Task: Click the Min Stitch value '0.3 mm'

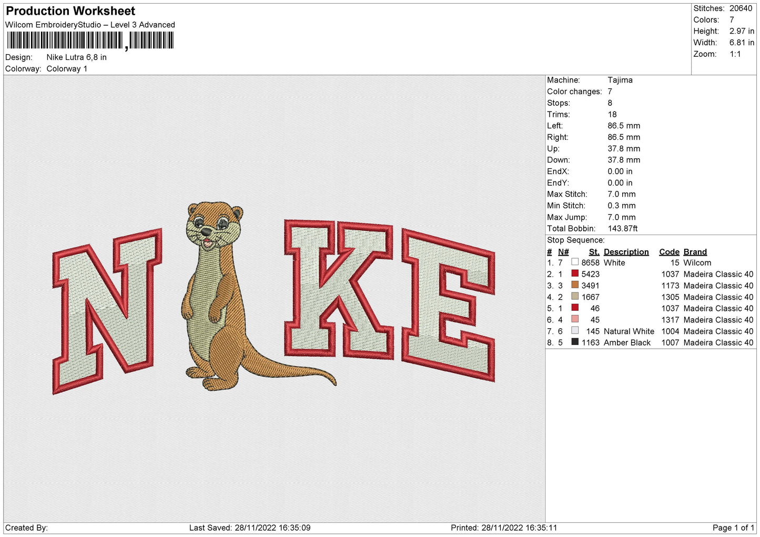Action: pos(621,206)
